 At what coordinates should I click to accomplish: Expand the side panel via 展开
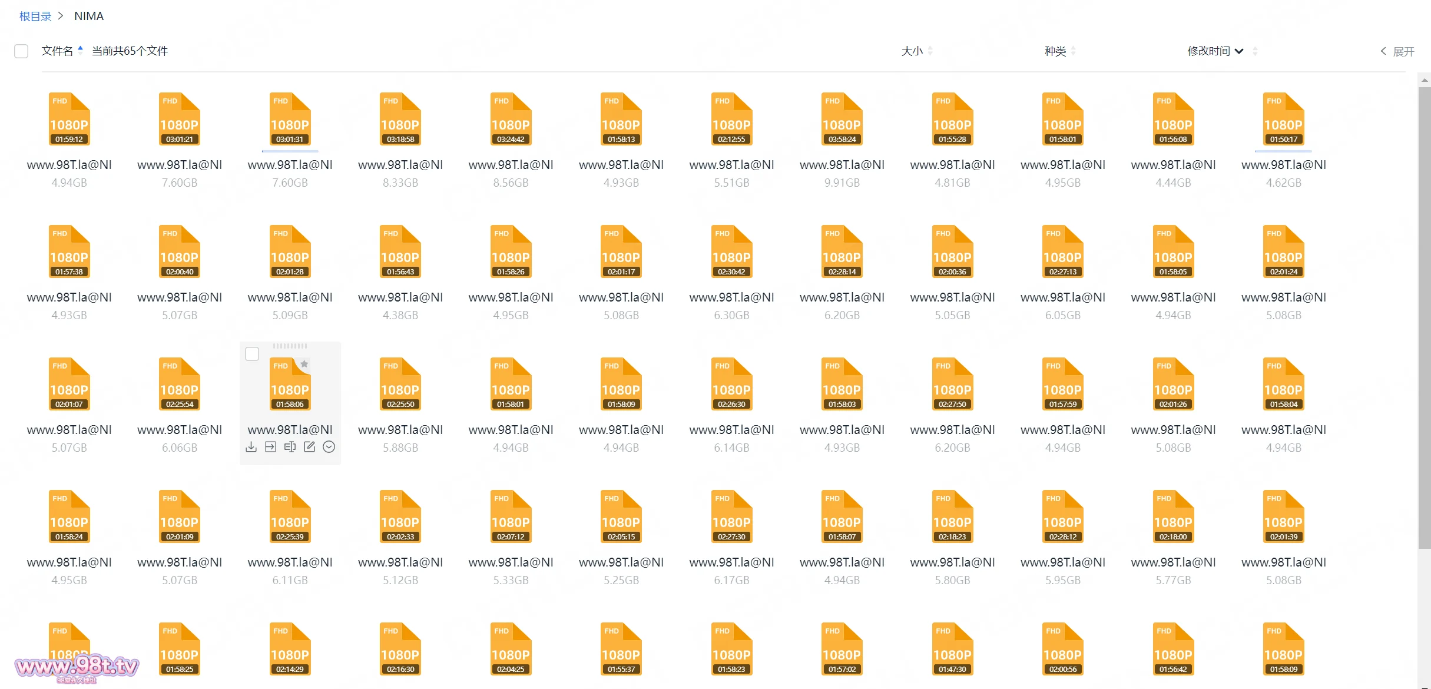point(1397,51)
